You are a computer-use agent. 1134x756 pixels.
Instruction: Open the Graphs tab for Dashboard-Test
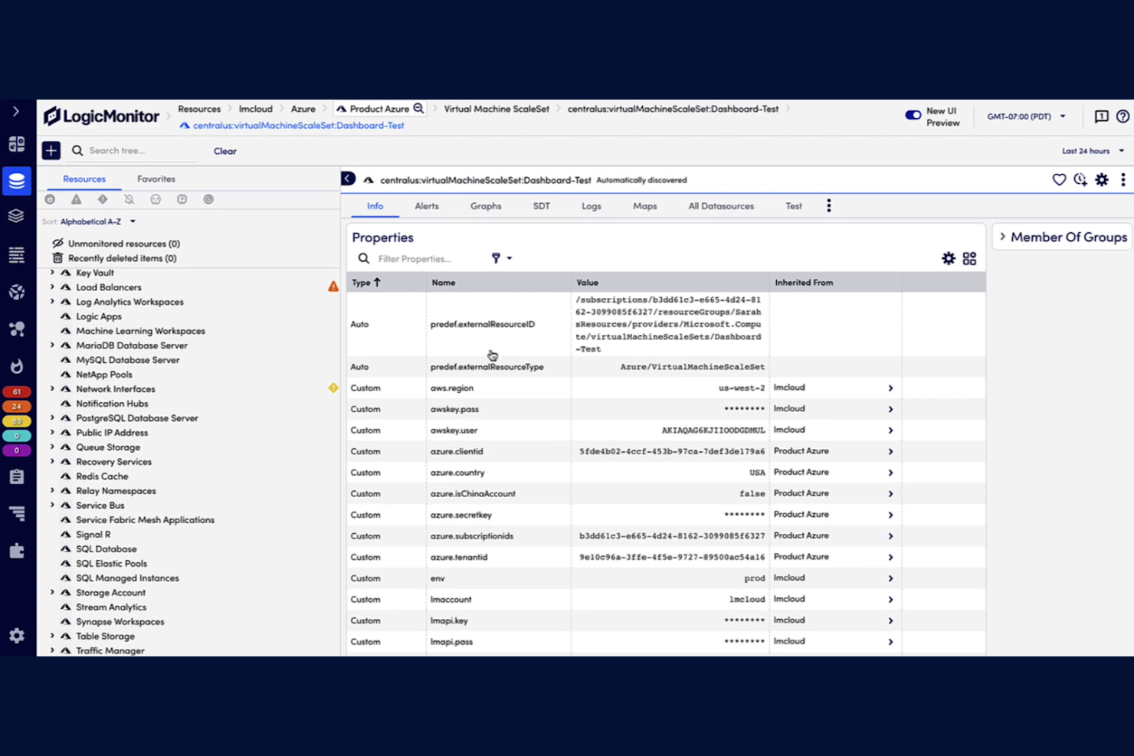(485, 205)
